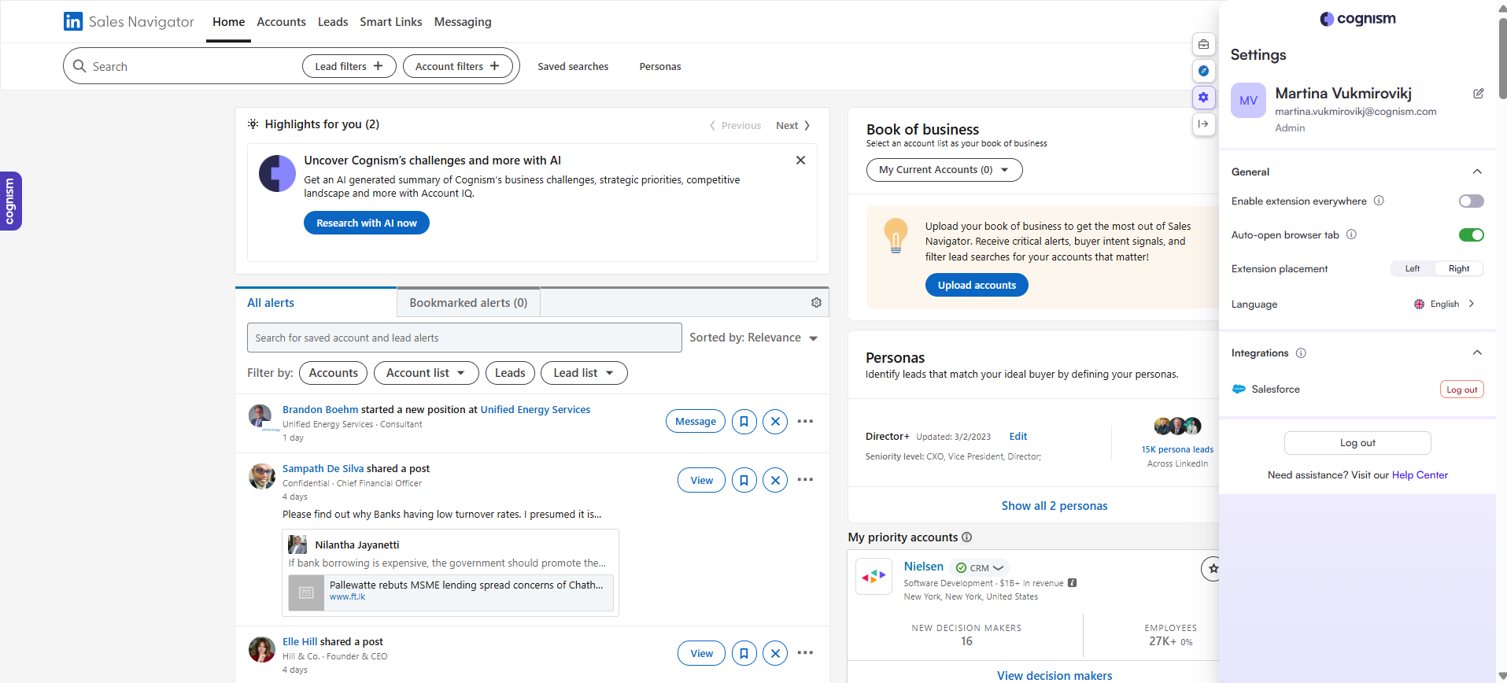Bookmark the Brandon Boehm alert
Viewport: 1507px width, 683px height.
tap(744, 422)
